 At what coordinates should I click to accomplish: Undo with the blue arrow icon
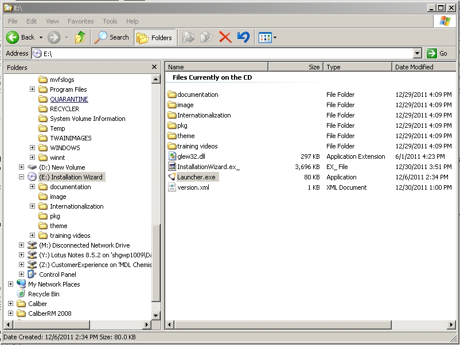point(243,37)
